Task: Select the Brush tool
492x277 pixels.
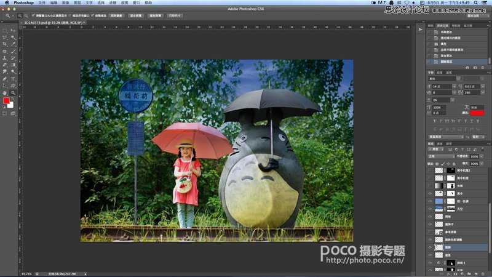Action: click(13, 51)
